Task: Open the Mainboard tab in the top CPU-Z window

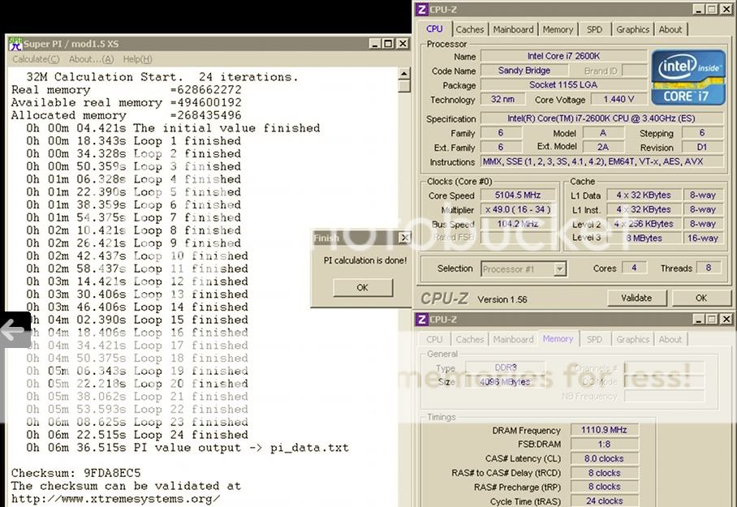Action: click(x=513, y=29)
